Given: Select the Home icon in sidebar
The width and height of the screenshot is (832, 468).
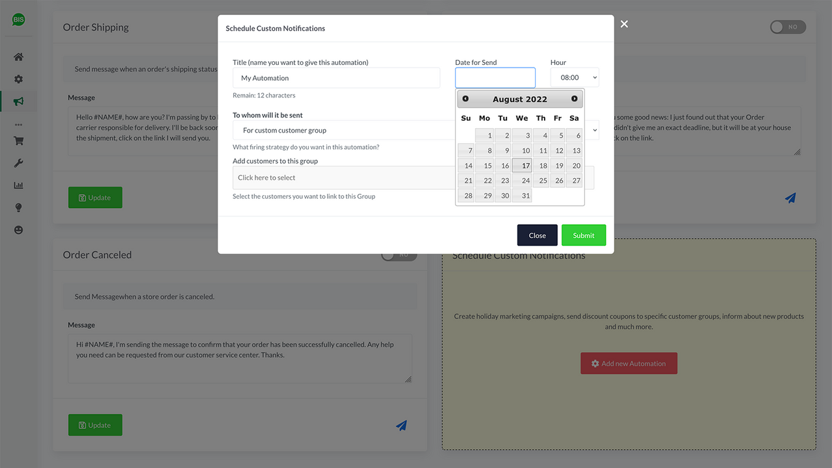Looking at the screenshot, I should (x=18, y=57).
